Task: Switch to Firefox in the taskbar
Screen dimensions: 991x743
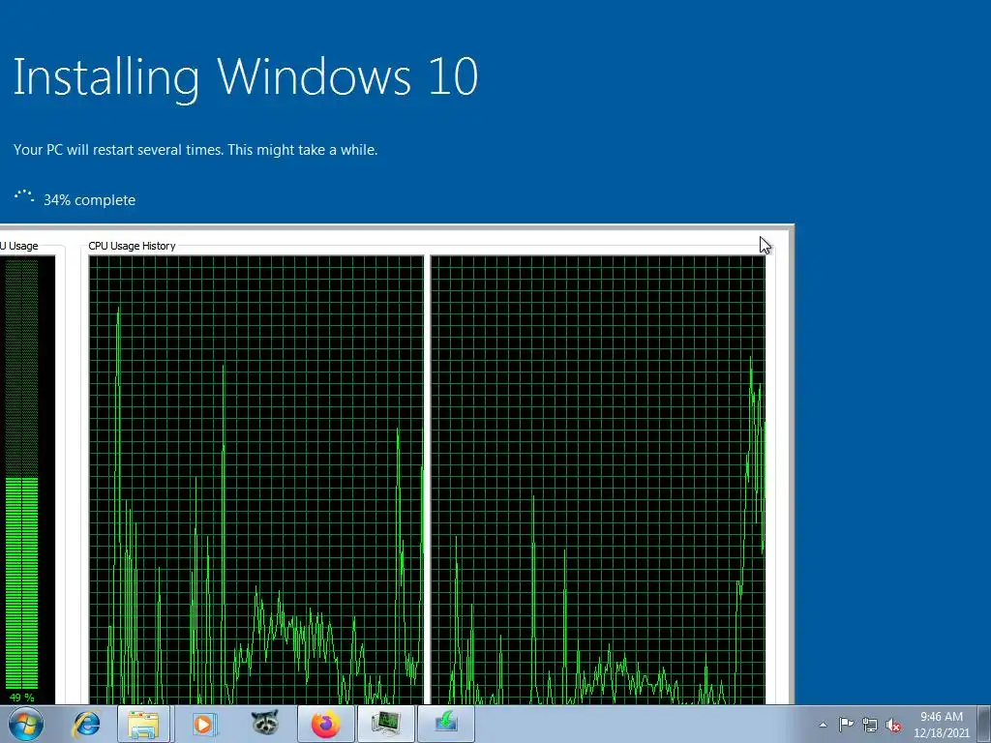Action: click(325, 724)
